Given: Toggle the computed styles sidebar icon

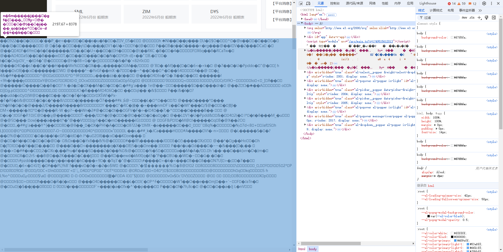Looking at the screenshot, I should click(x=494, y=18).
